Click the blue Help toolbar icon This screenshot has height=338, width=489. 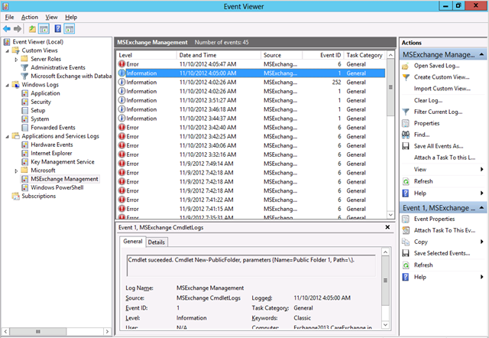[x=58, y=29]
